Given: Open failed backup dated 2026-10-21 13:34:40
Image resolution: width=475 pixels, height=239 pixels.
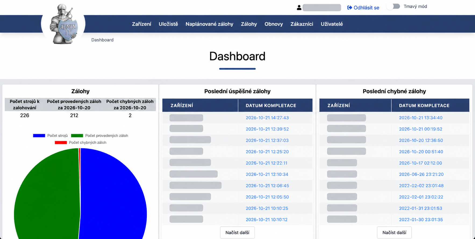Looking at the screenshot, I should tap(421, 118).
